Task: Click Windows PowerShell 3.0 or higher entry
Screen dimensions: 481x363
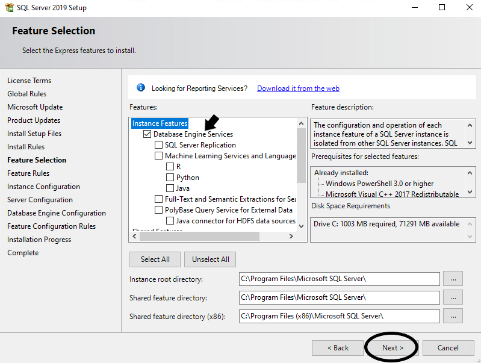Action: point(379,184)
